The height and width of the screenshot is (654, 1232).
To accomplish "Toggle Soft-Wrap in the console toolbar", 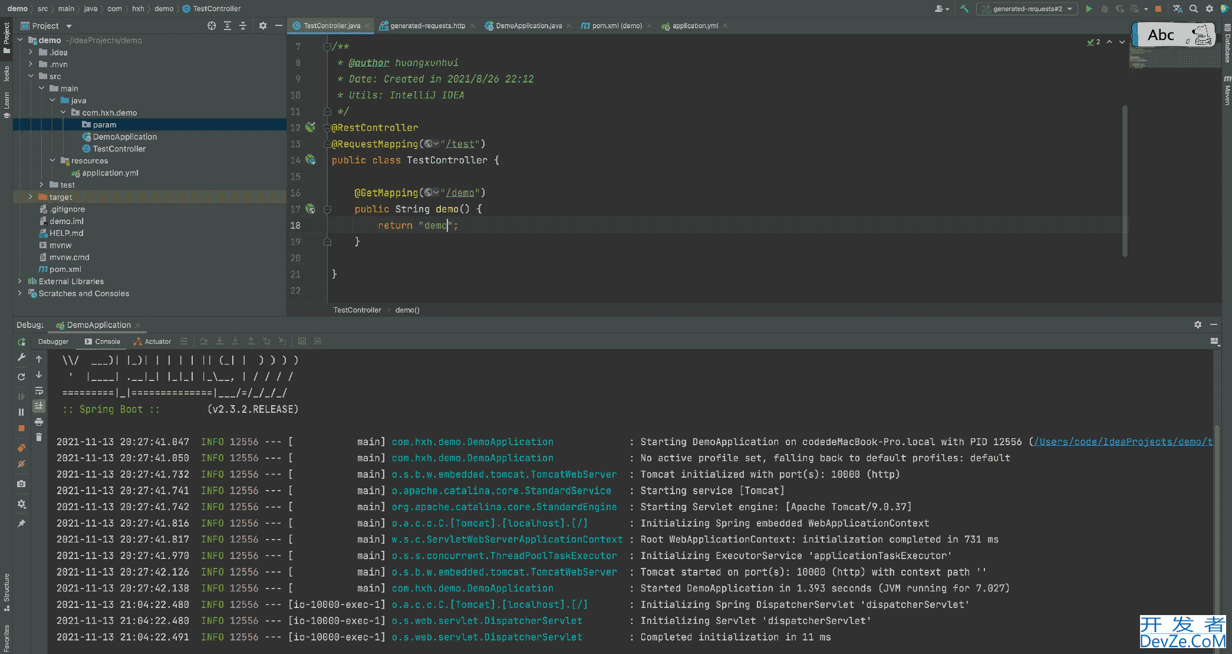I will tap(39, 390).
